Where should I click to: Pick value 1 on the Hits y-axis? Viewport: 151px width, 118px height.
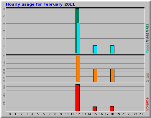(4, 46)
